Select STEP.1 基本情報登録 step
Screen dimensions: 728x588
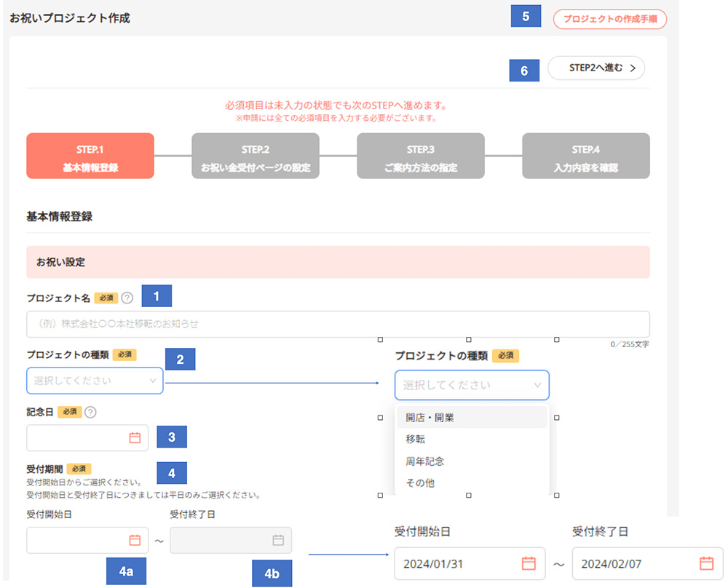tap(90, 156)
